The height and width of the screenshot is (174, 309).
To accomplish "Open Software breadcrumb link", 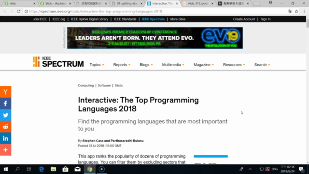I will 104,86.
